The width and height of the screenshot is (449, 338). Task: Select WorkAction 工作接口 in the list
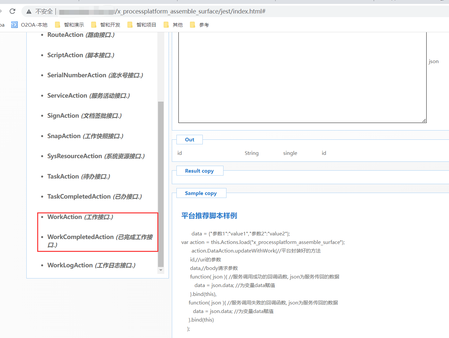(x=80, y=217)
